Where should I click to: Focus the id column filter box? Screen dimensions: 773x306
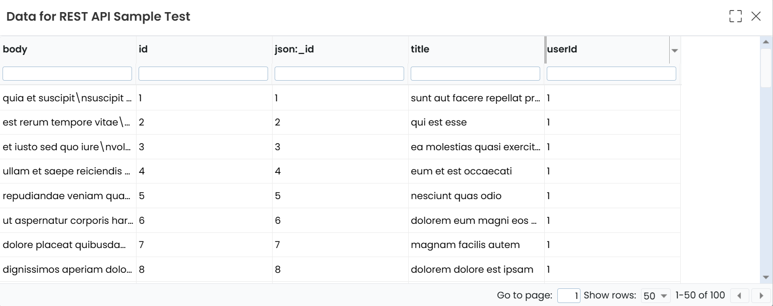203,74
